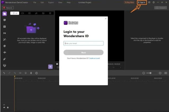Open the Help menu
169x112 pixels.
pyautogui.click(x=69, y=2)
